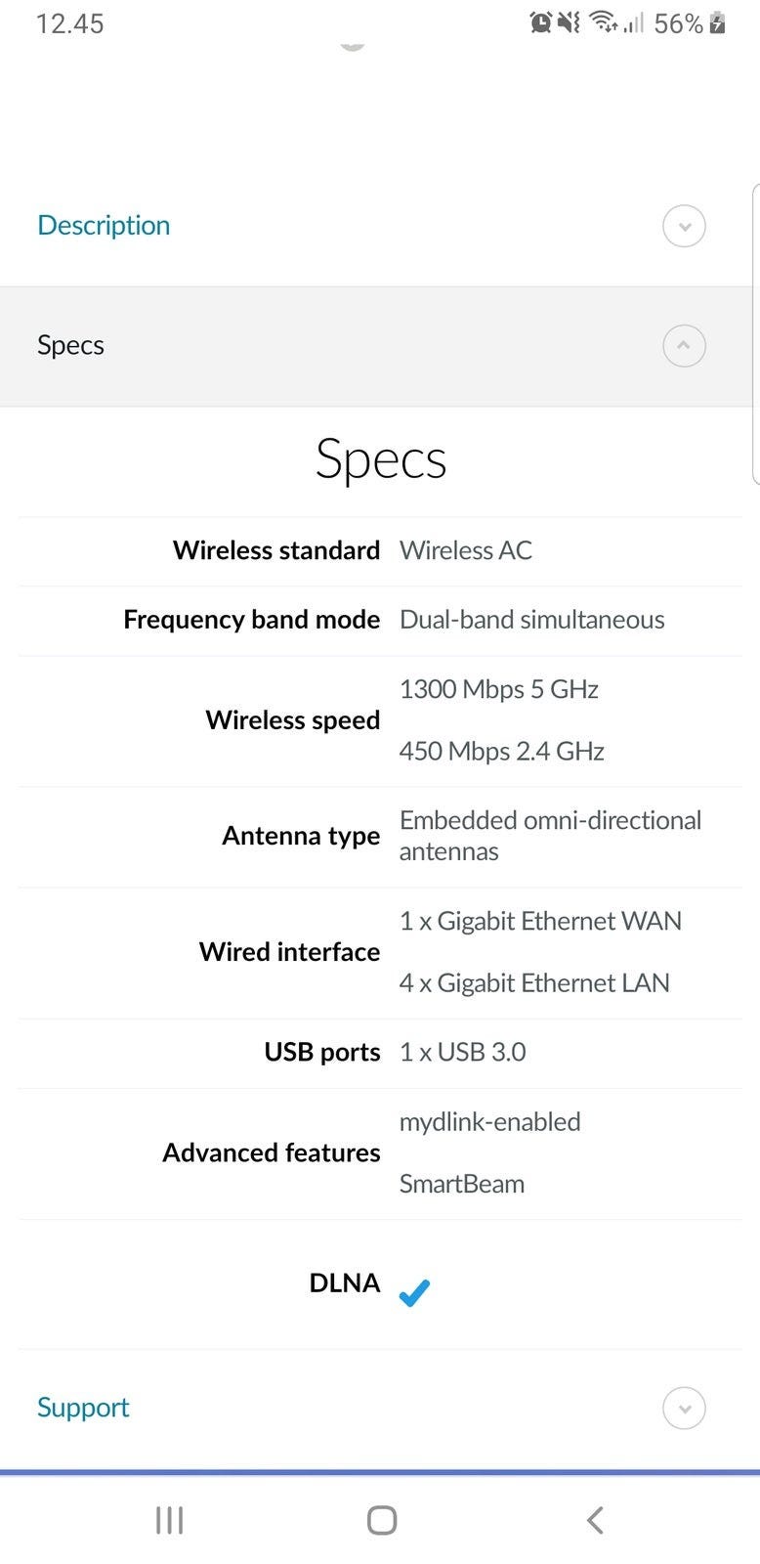Image resolution: width=760 pixels, height=1564 pixels.
Task: Tap the alarm icon in the status bar
Action: point(540,22)
